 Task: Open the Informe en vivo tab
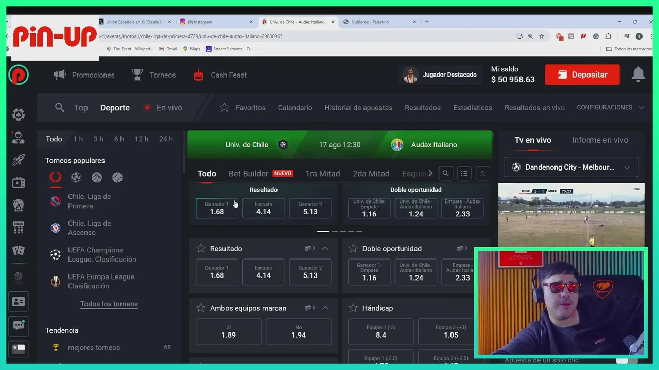600,140
